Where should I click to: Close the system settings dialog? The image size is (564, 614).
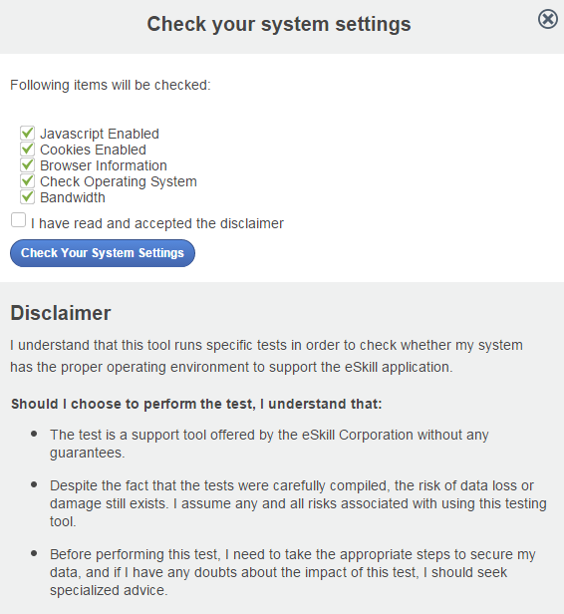(548, 19)
